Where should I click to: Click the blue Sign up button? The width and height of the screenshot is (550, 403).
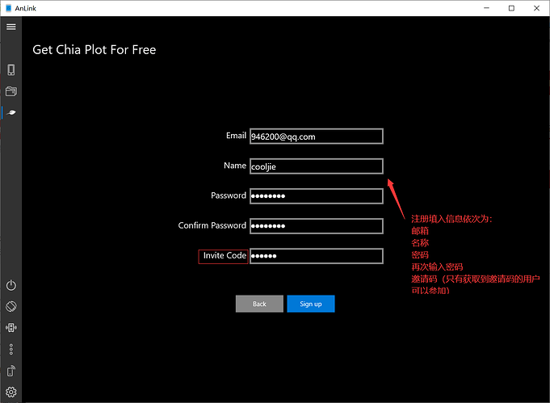pos(311,304)
